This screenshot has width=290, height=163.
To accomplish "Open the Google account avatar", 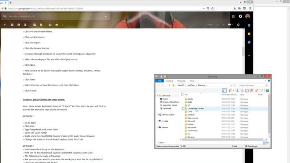I will tap(248, 16).
